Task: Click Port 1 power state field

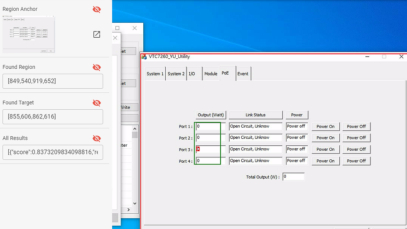Action: [297, 126]
